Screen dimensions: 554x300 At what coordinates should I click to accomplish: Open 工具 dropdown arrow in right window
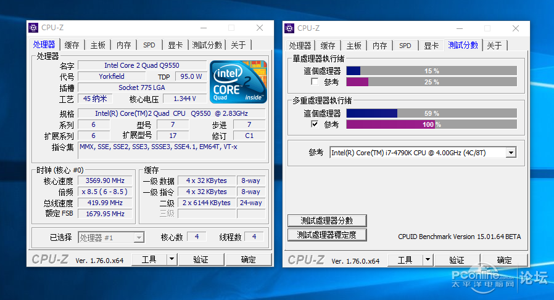tap(428, 260)
